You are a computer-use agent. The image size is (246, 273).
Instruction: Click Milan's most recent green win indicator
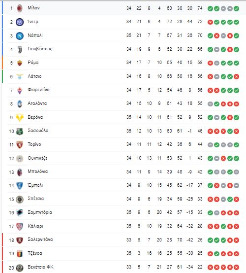point(236,8)
